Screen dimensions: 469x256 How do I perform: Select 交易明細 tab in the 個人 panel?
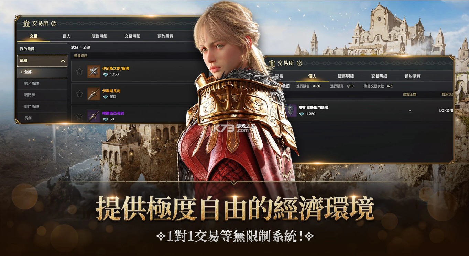pyautogui.click(x=379, y=76)
